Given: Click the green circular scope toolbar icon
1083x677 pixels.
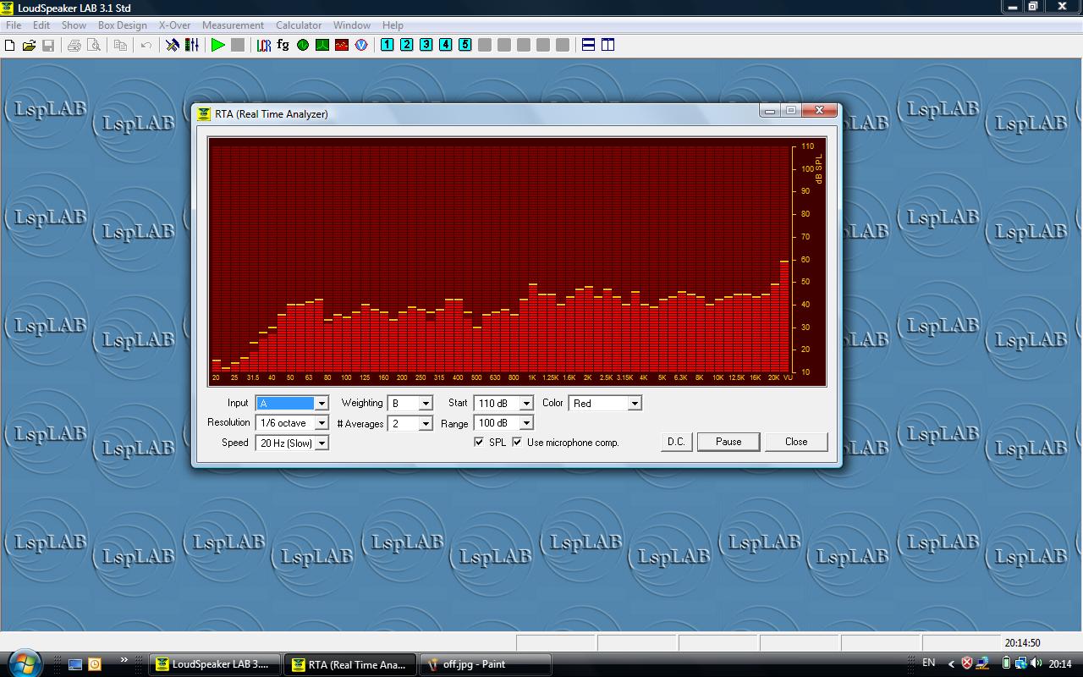Looking at the screenshot, I should coord(303,45).
